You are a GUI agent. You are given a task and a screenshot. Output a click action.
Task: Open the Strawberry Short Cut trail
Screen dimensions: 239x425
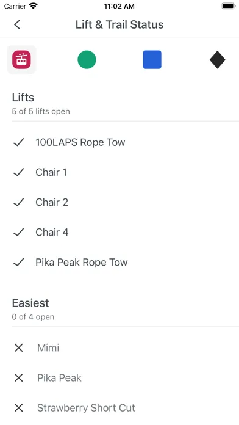120,408
